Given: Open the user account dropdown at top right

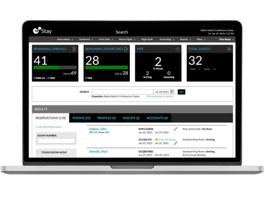Looking at the screenshot, I should click(x=226, y=39).
